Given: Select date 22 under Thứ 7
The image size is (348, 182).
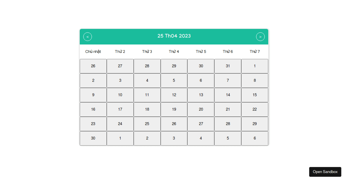Looking at the screenshot, I should click(255, 109).
